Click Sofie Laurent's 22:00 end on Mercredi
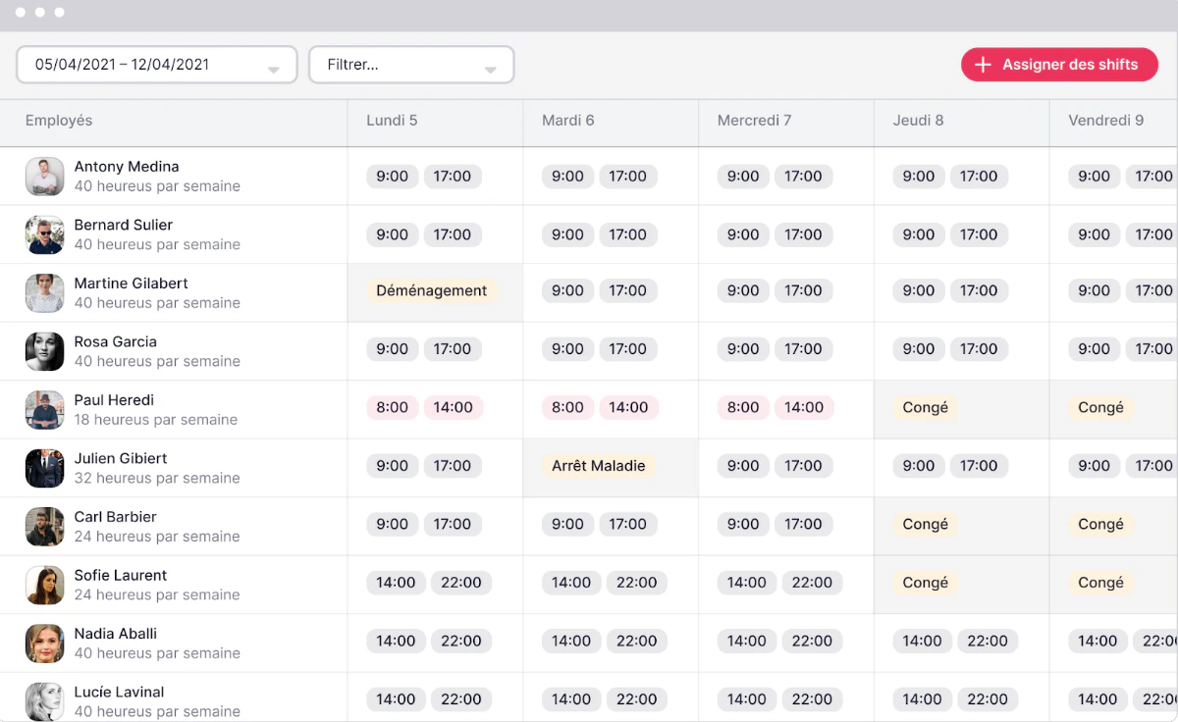 pos(812,583)
